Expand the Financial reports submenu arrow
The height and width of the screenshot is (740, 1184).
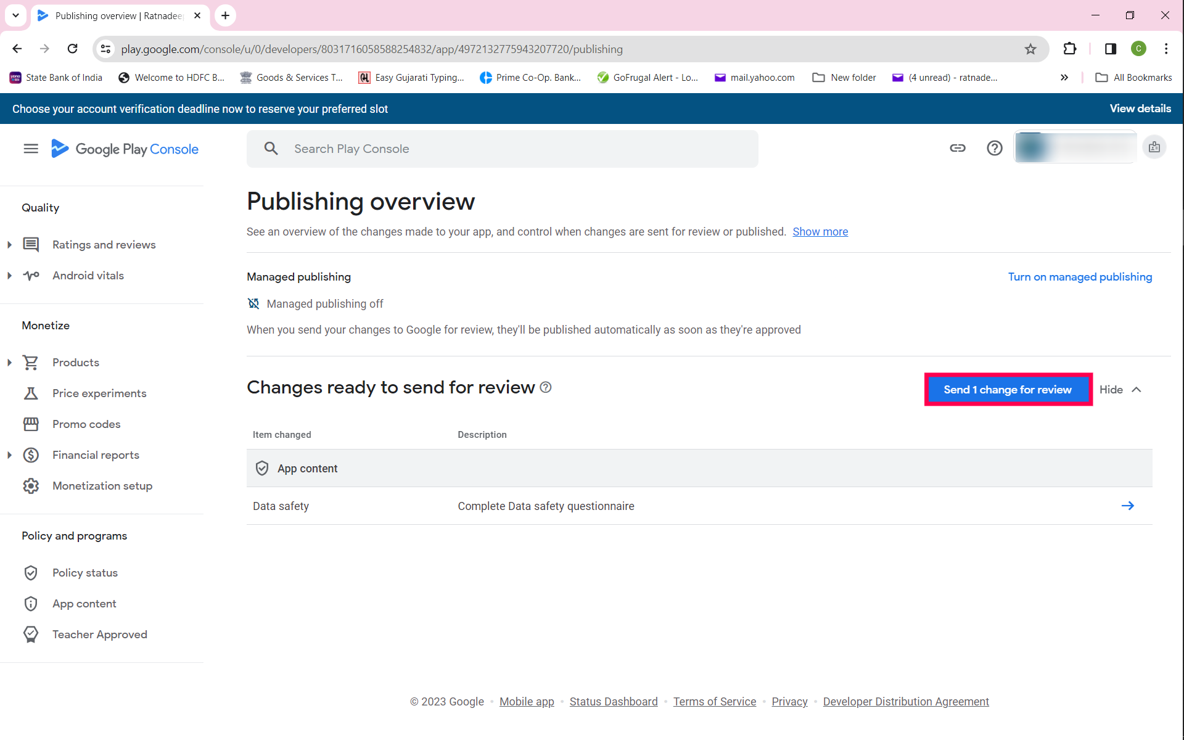tap(9, 455)
